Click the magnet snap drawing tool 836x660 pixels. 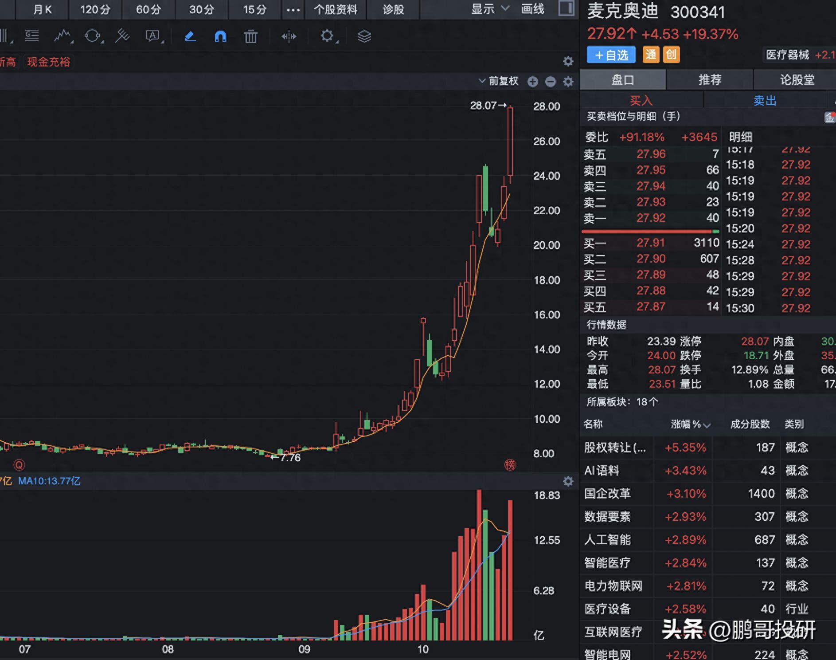(x=220, y=36)
